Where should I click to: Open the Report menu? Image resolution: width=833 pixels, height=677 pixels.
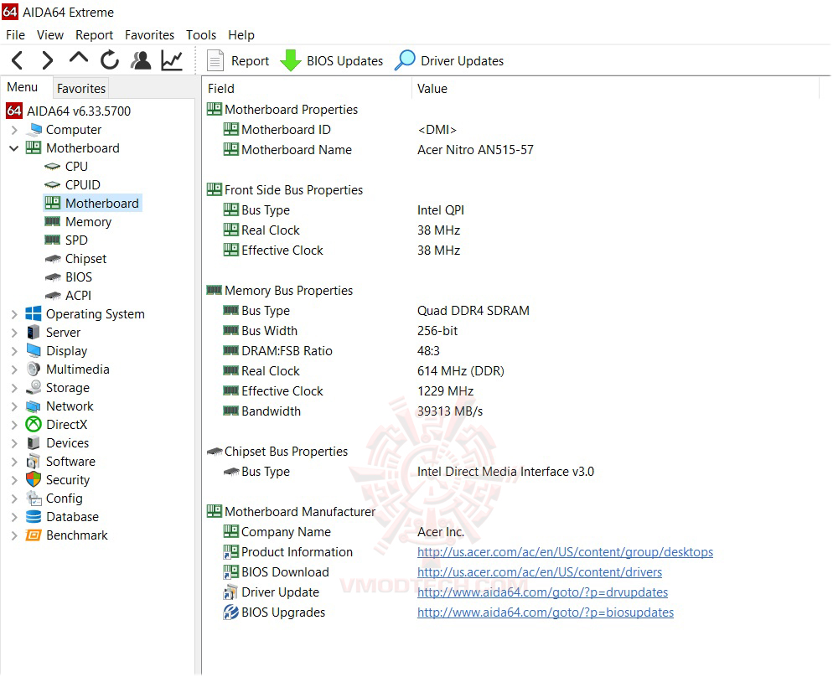click(94, 35)
